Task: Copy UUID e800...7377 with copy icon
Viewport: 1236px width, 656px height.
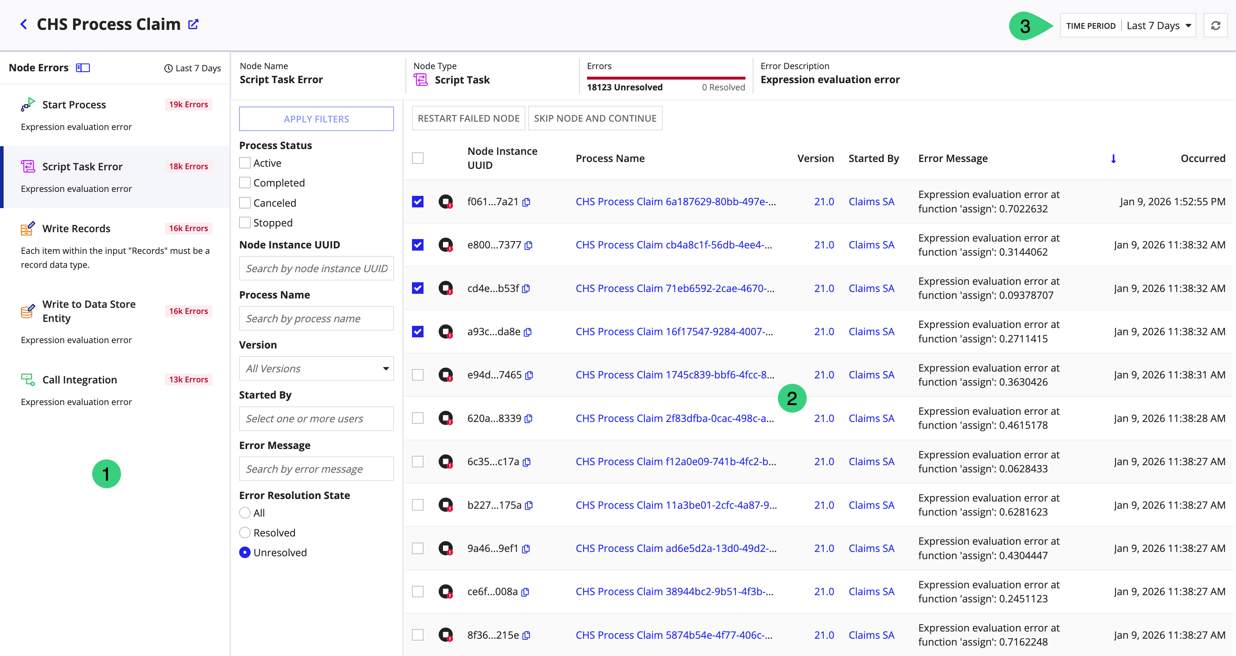Action: [x=528, y=246]
